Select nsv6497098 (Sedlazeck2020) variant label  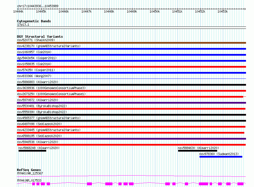coord(39,124)
